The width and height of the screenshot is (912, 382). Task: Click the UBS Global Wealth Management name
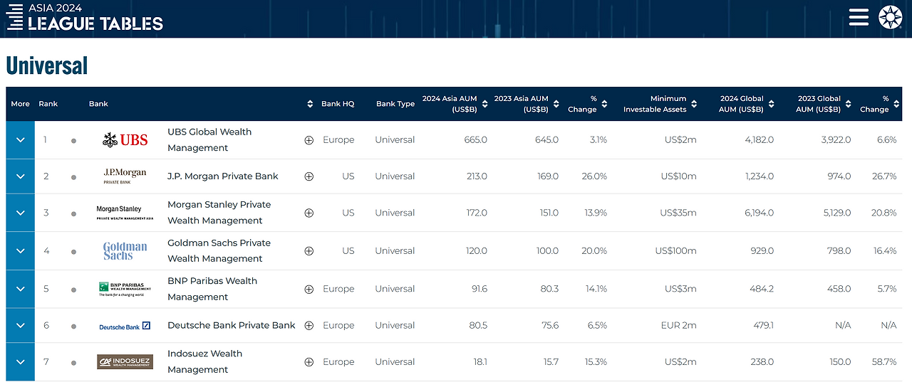209,140
